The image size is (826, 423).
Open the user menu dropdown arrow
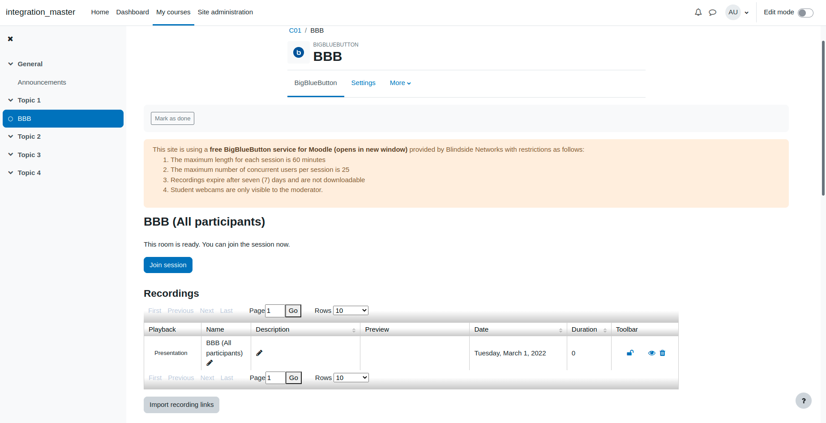(x=747, y=13)
